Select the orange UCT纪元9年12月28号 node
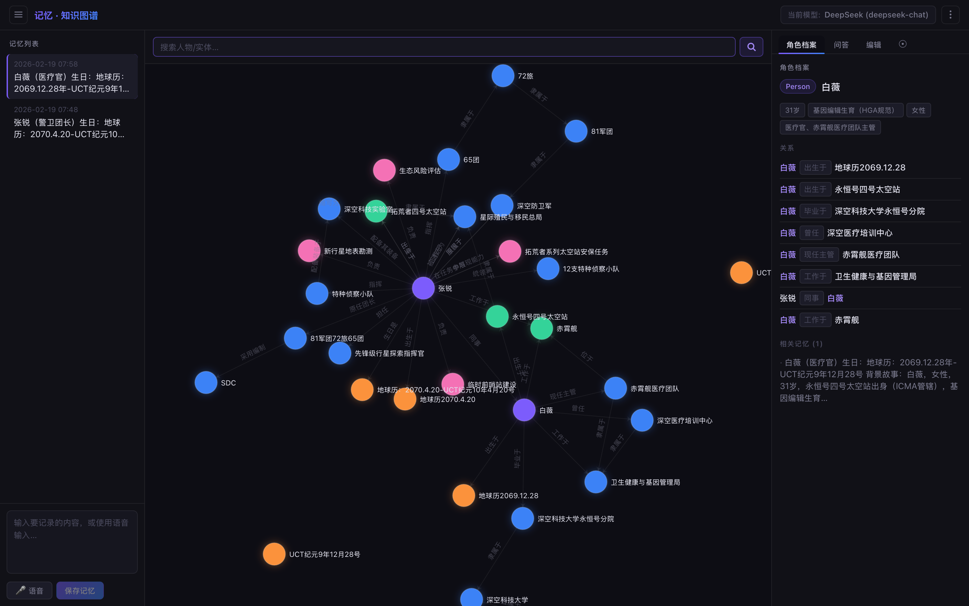Image resolution: width=969 pixels, height=606 pixels. 274,554
